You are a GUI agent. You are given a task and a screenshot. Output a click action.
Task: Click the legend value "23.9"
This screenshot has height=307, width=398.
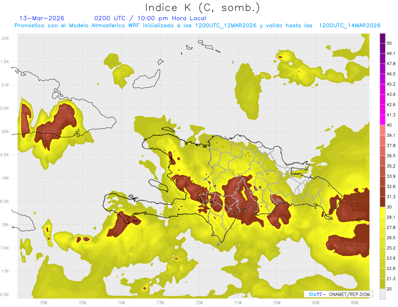pyautogui.click(x=391, y=258)
